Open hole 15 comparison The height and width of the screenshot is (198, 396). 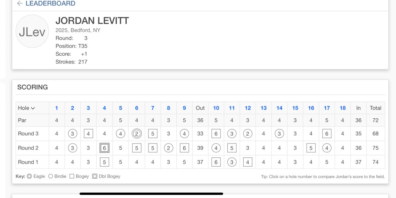[295, 108]
